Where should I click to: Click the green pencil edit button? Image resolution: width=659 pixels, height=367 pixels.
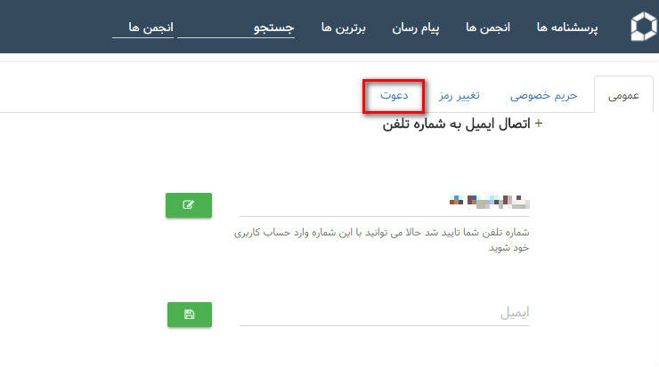[189, 204]
